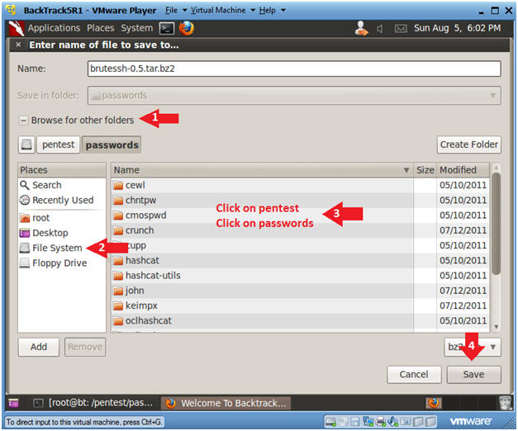518x431 pixels.
Task: Switch to Welcome To Backtrack Firefox window
Action: point(226,403)
